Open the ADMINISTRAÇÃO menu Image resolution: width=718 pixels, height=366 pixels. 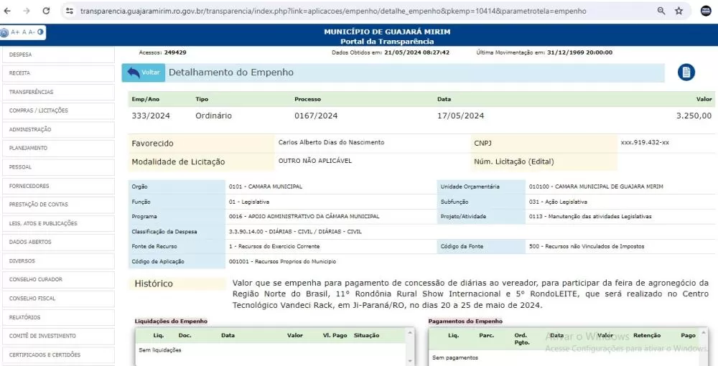pos(58,129)
